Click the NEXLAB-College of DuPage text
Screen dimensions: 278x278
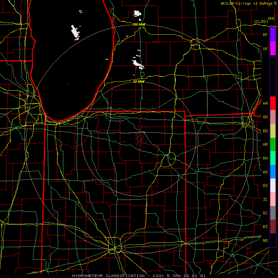coord(247,3)
